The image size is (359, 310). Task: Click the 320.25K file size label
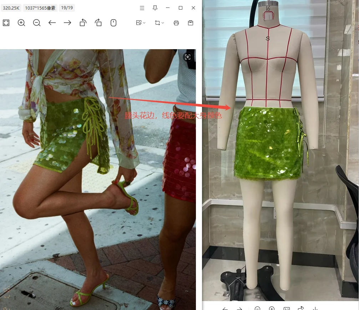[x=11, y=8]
